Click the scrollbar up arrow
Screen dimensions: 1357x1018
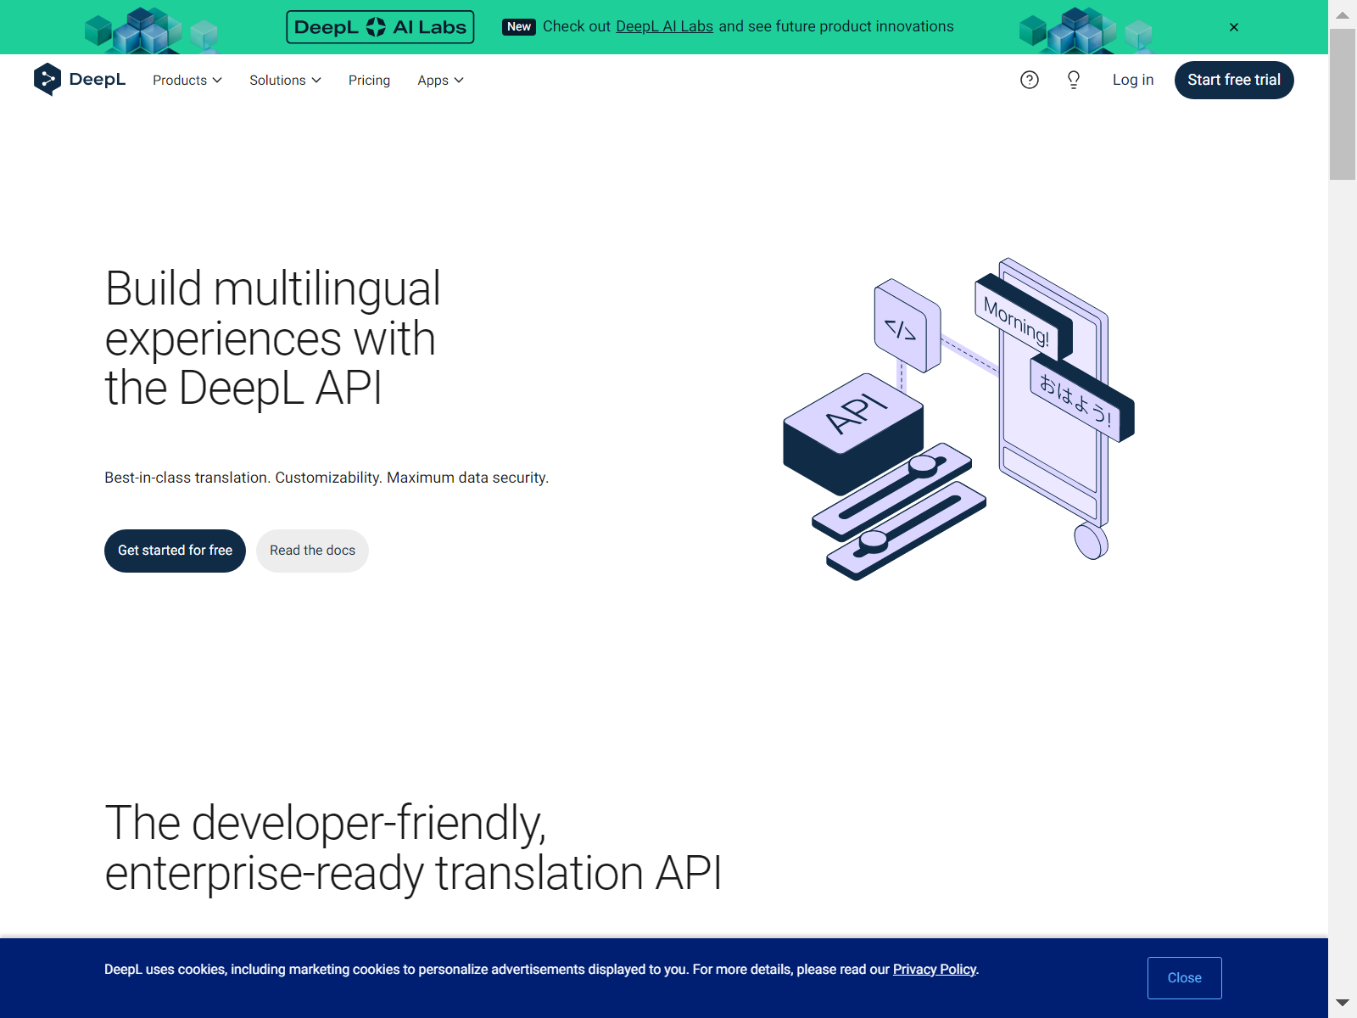click(x=1343, y=14)
